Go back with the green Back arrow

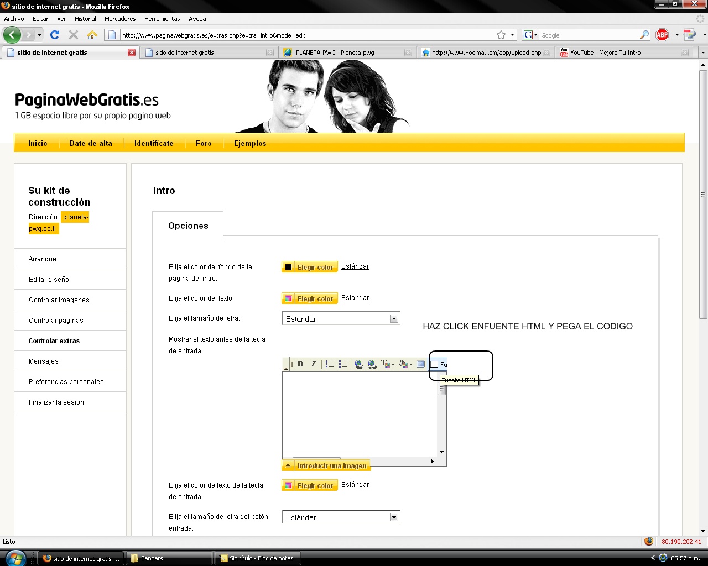pyautogui.click(x=12, y=35)
